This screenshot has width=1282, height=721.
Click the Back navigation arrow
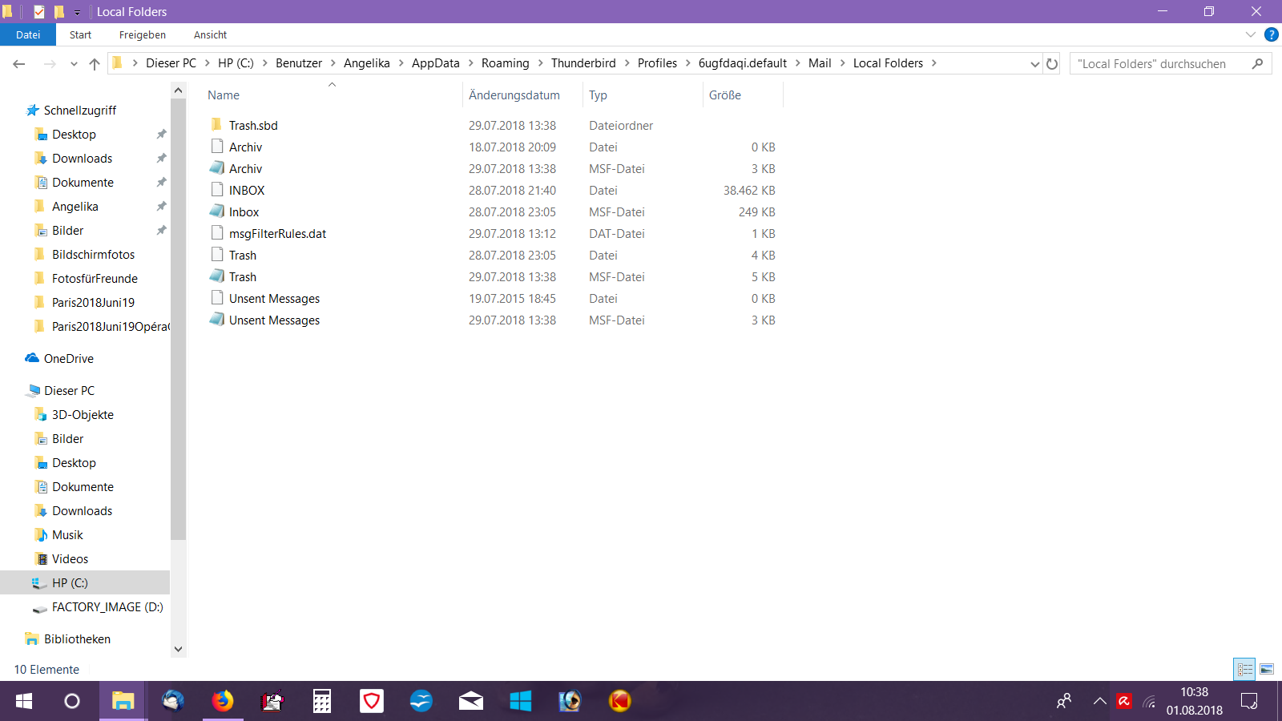click(19, 64)
